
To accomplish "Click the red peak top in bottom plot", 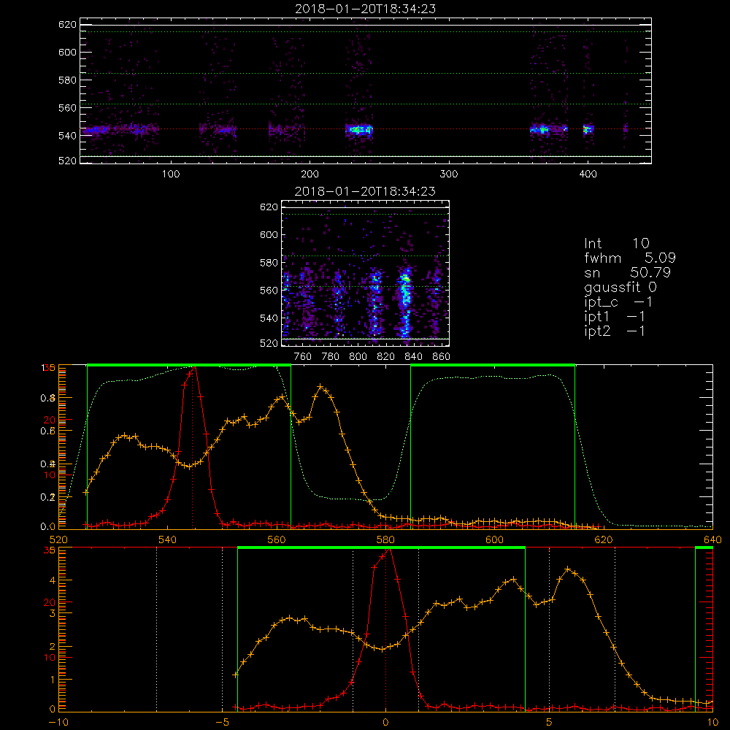I will [389, 550].
